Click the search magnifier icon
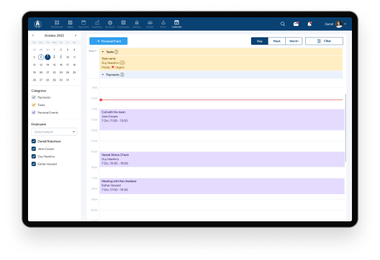Screen dimensions: 380x260 282,24
